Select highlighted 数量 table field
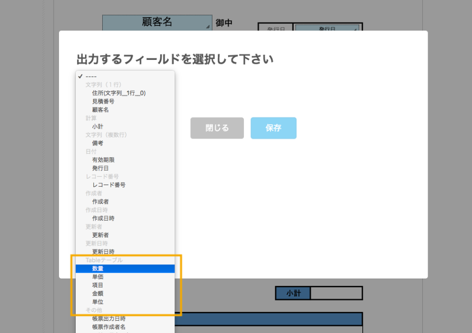472x333 pixels. (97, 269)
